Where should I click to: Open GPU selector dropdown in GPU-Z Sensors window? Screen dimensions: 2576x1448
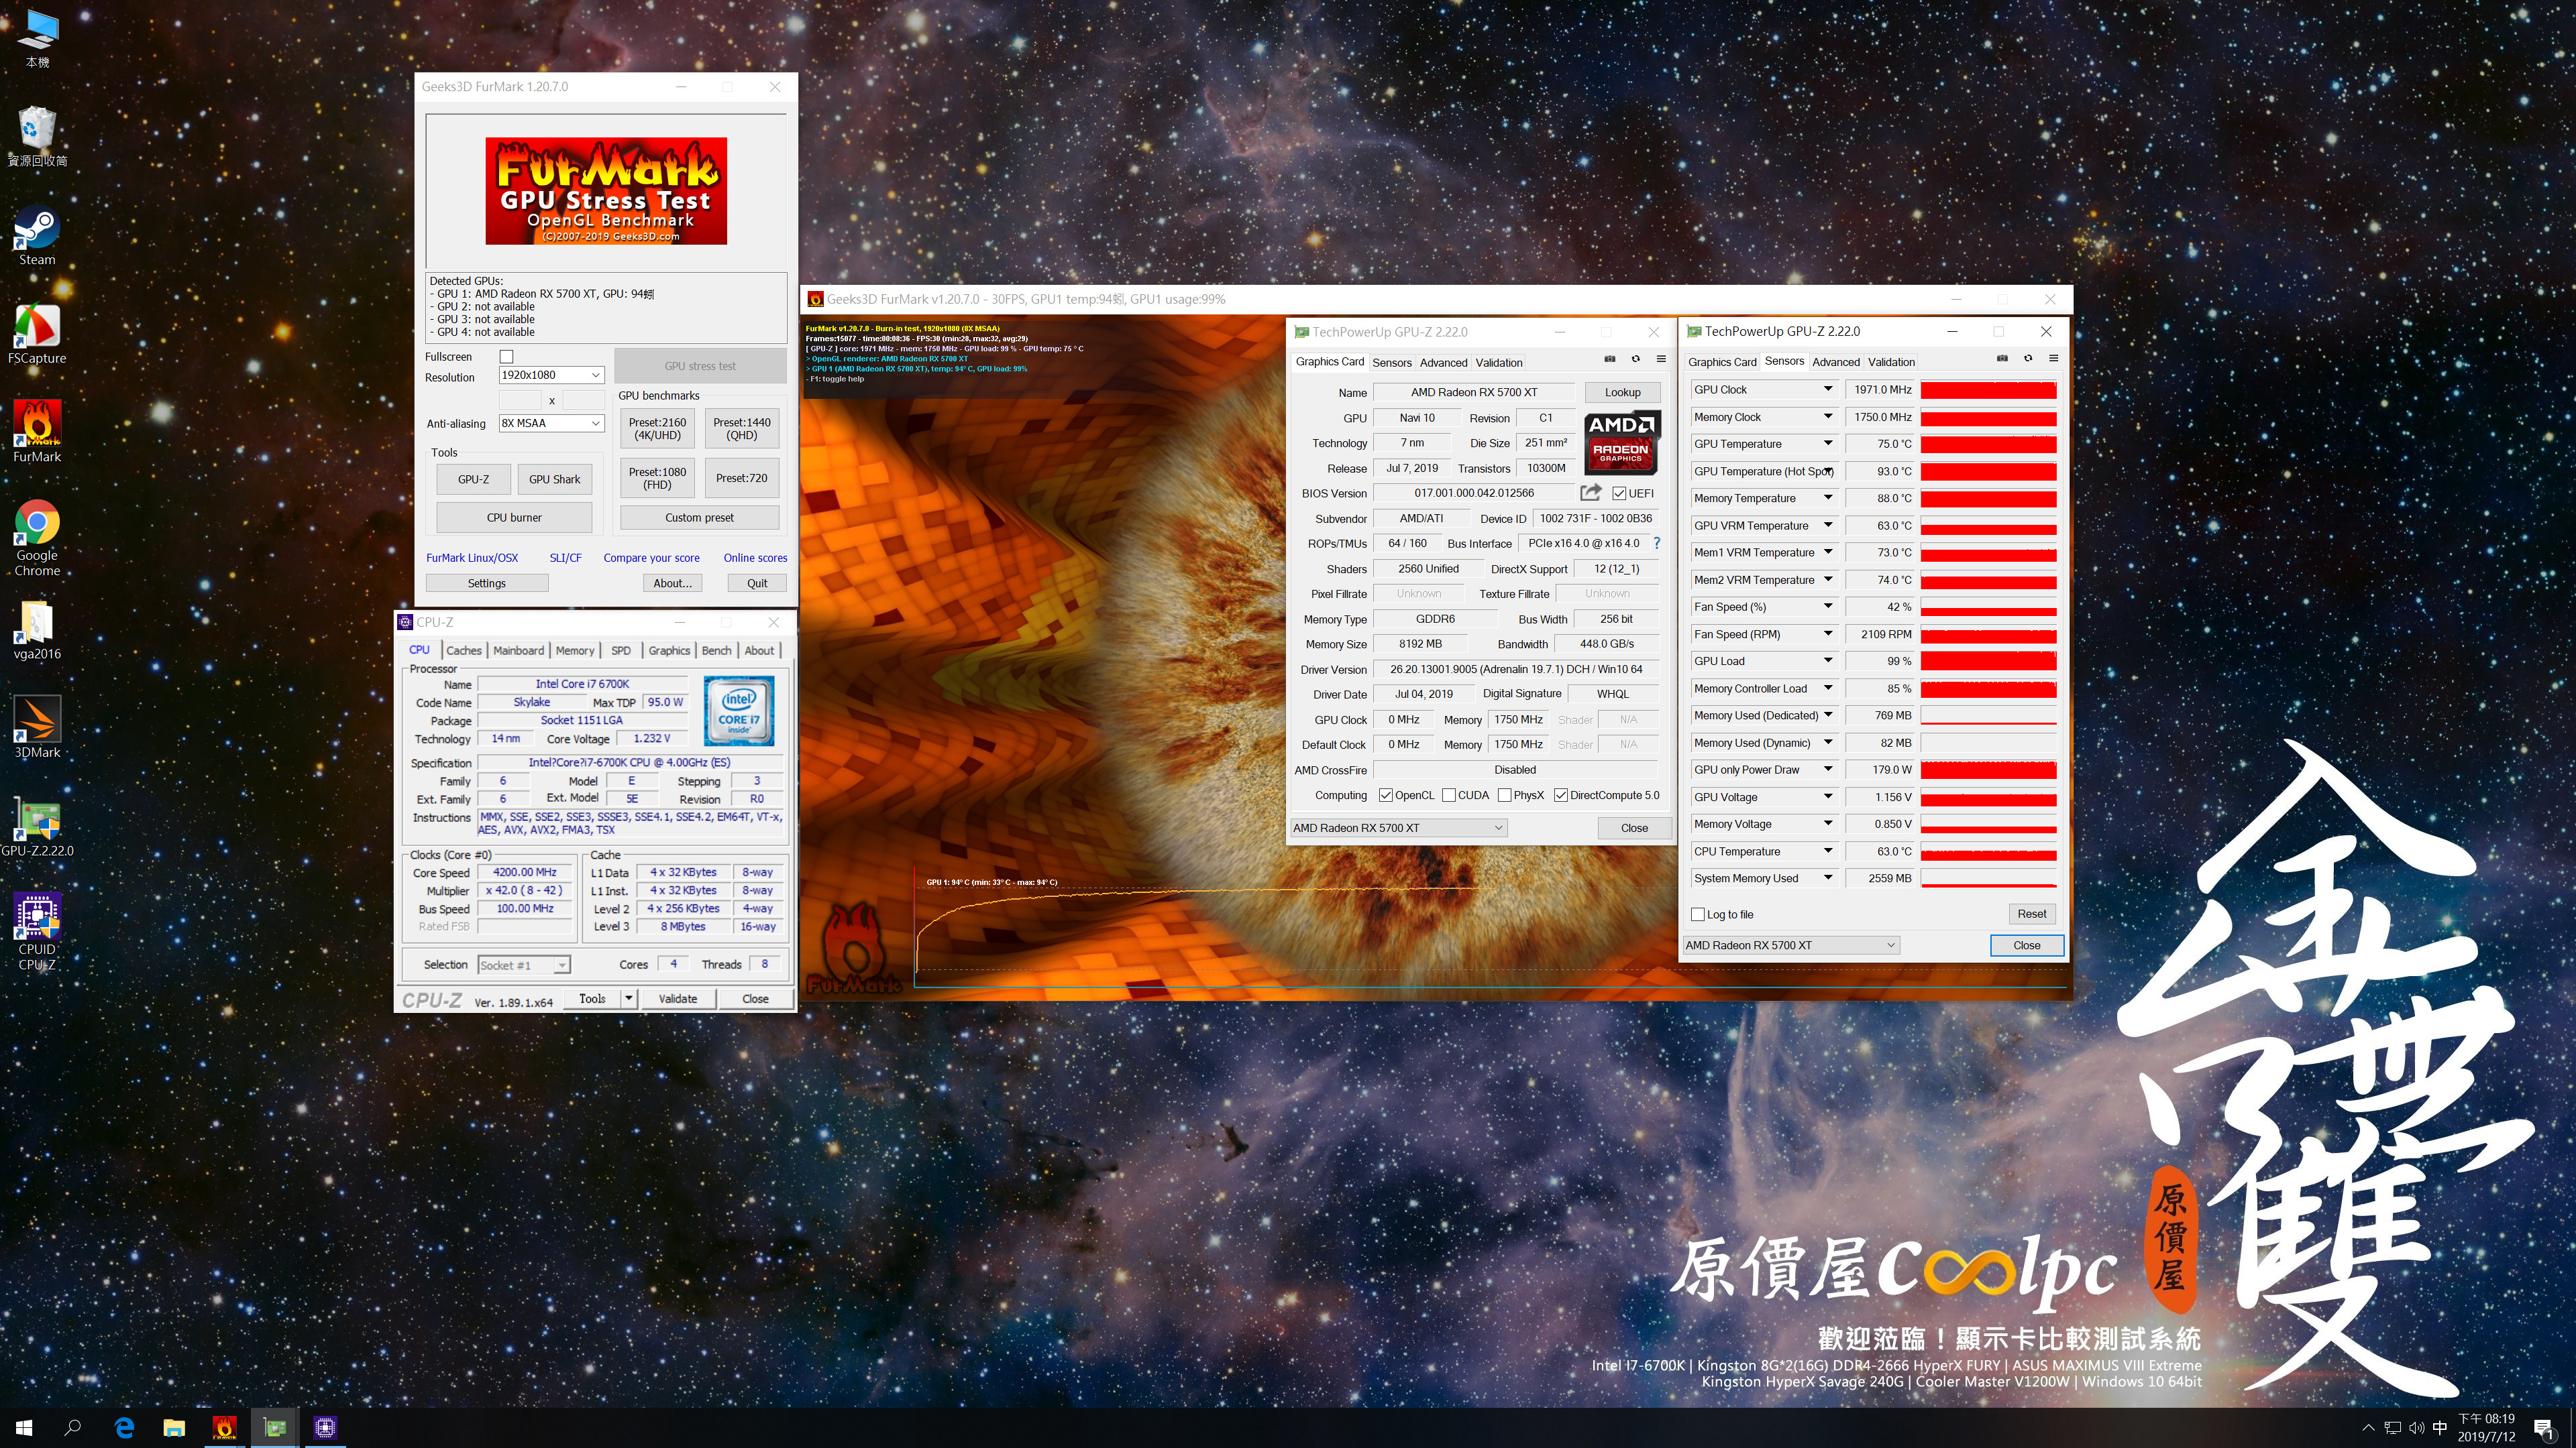pyautogui.click(x=1790, y=945)
